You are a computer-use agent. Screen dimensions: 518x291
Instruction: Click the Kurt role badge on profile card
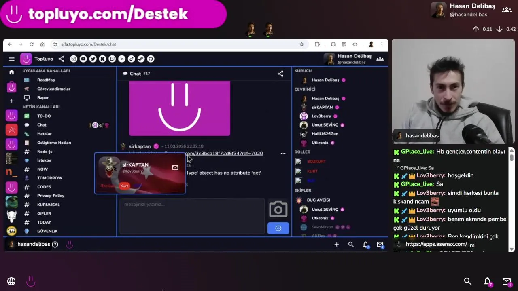point(124,186)
